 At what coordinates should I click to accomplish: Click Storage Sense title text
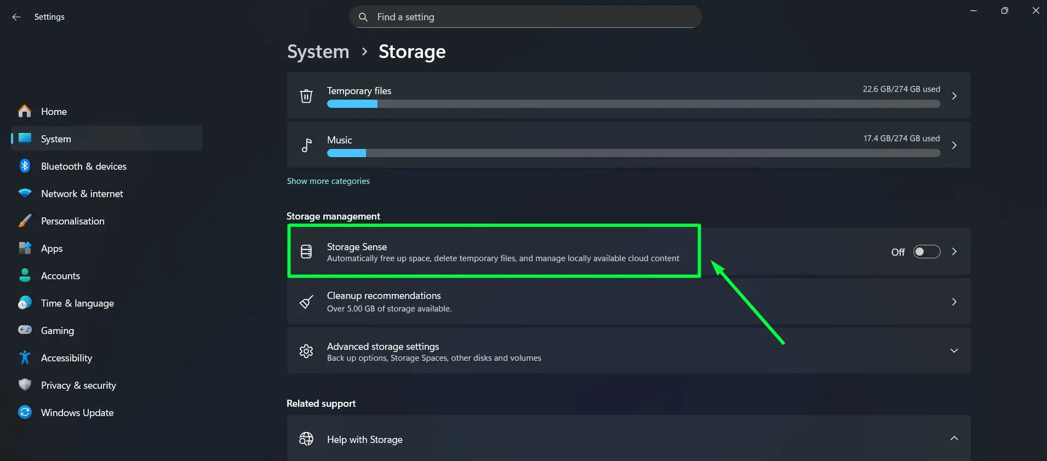(357, 246)
